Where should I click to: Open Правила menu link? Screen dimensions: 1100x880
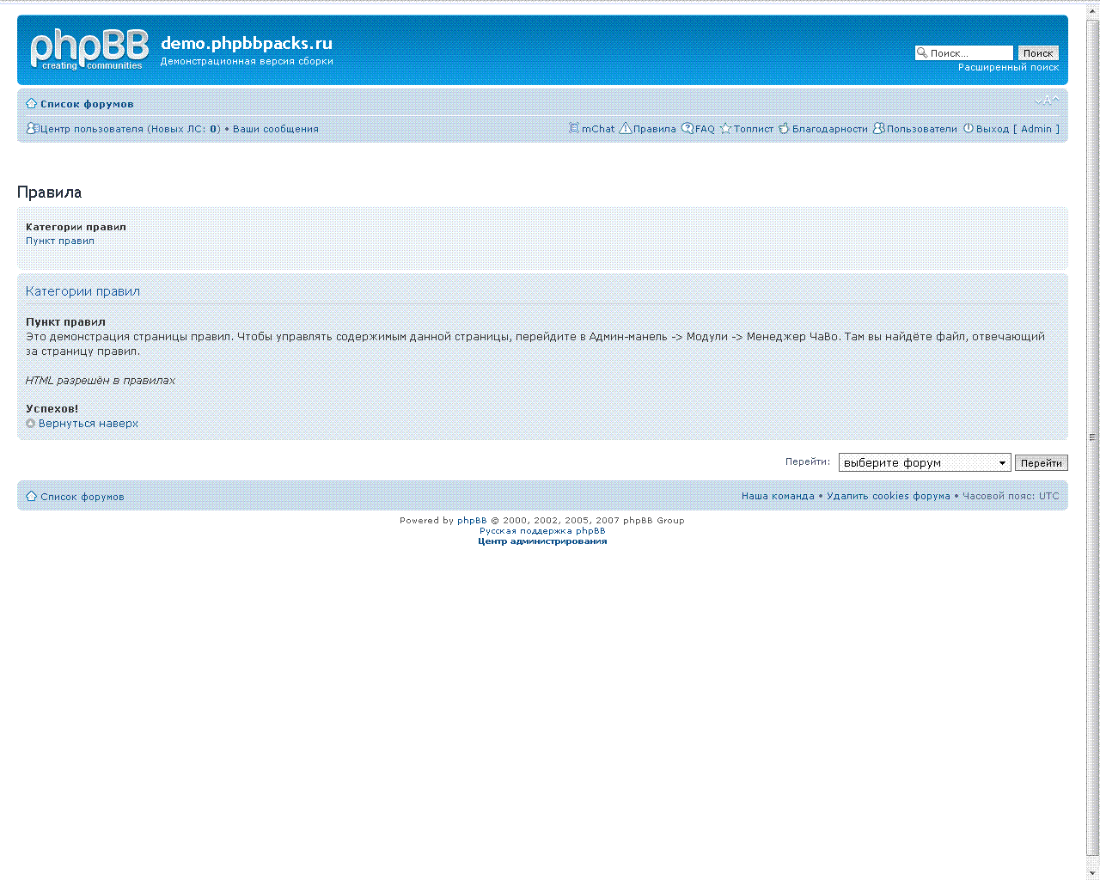tap(655, 129)
